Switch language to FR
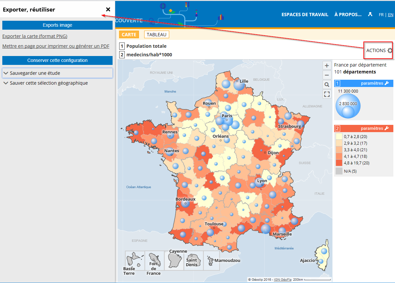Viewport: 395px width, 283px height. (x=381, y=15)
